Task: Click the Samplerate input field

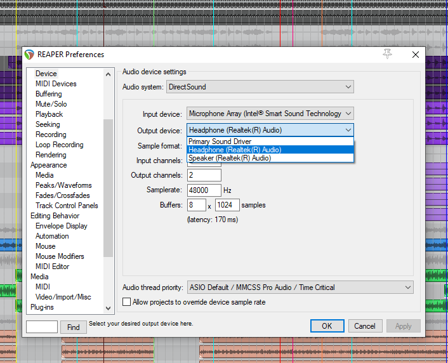Action: (x=204, y=190)
